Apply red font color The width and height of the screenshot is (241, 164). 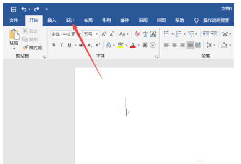click(132, 45)
